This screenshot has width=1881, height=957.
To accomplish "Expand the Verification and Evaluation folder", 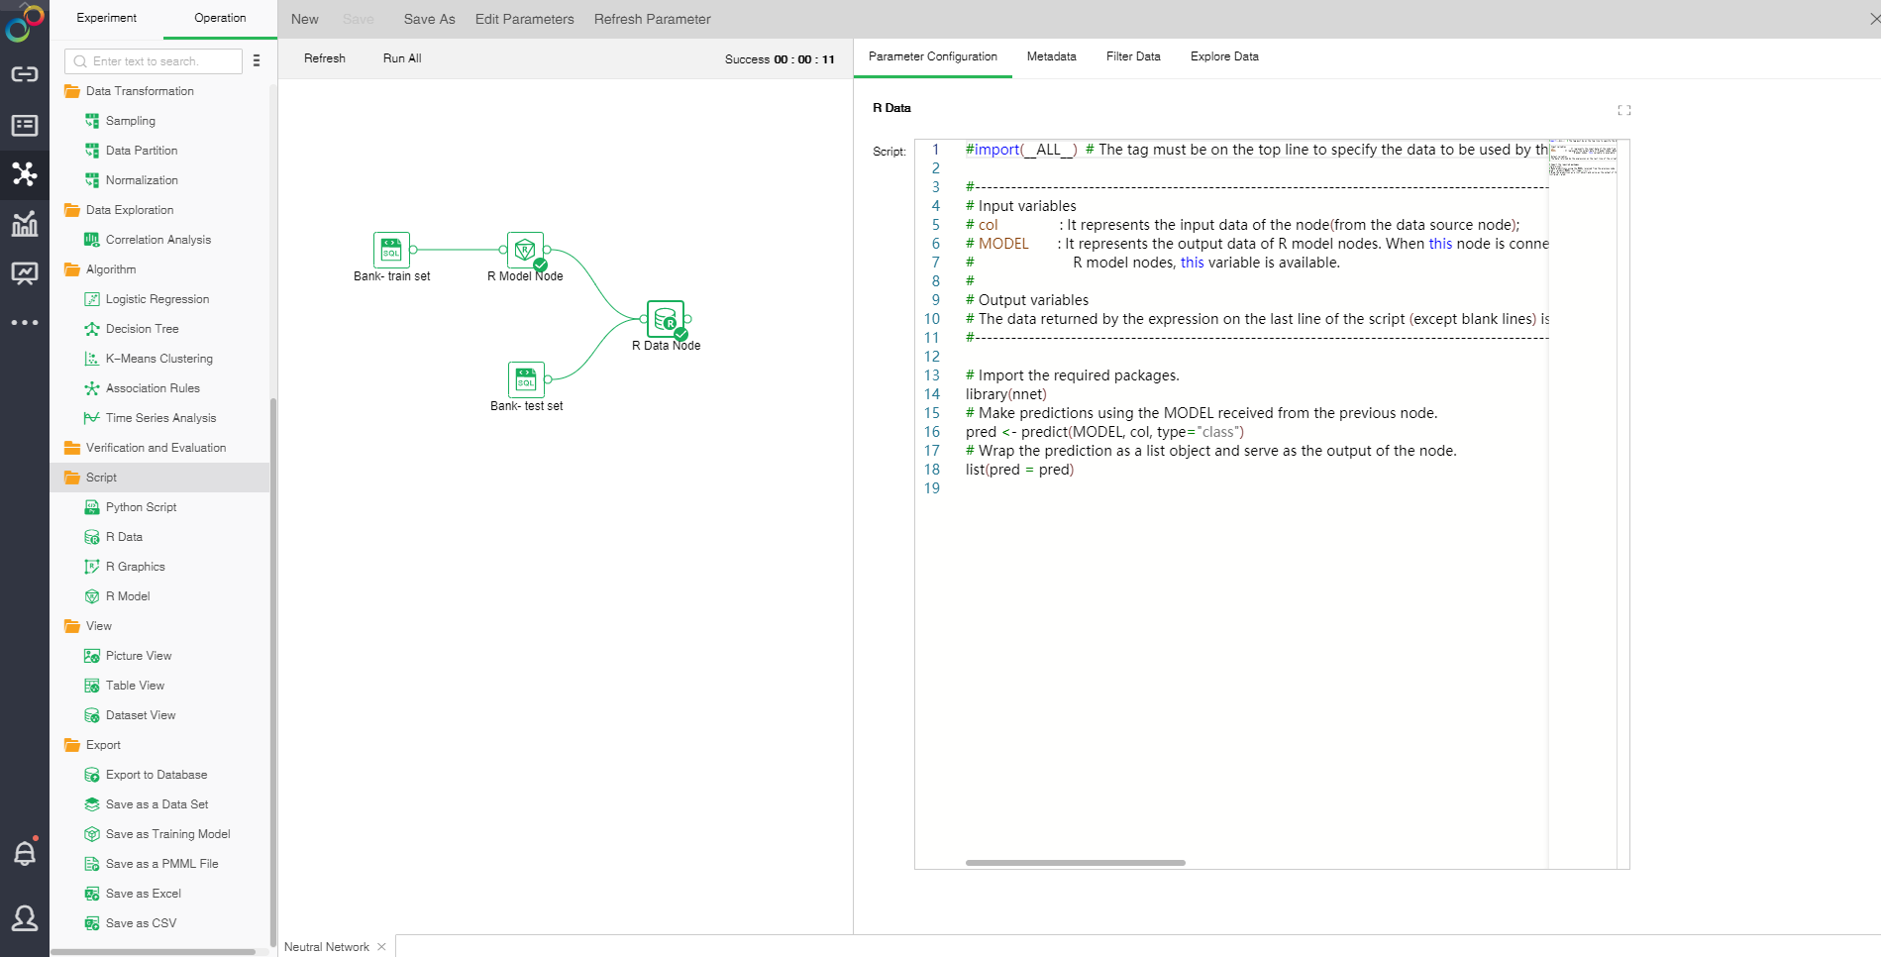I will (72, 448).
